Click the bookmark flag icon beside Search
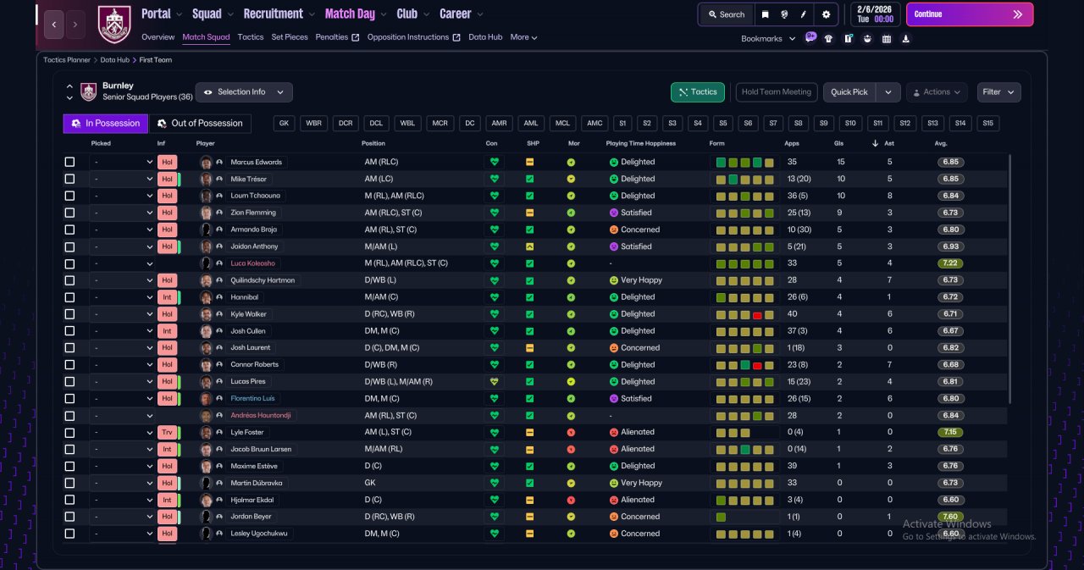 (766, 14)
